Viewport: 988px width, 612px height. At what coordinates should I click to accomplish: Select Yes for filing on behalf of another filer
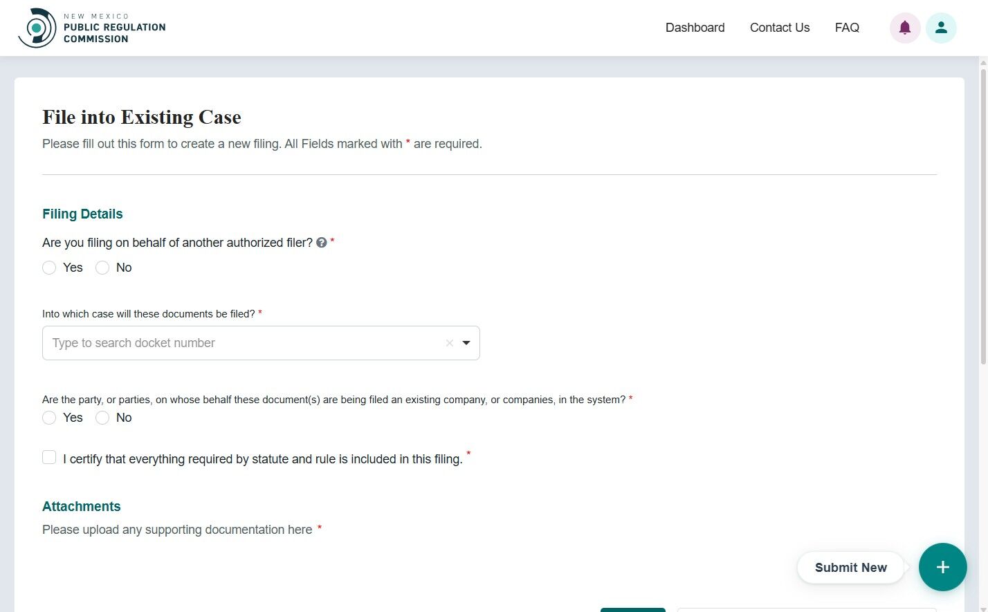pyautogui.click(x=49, y=268)
